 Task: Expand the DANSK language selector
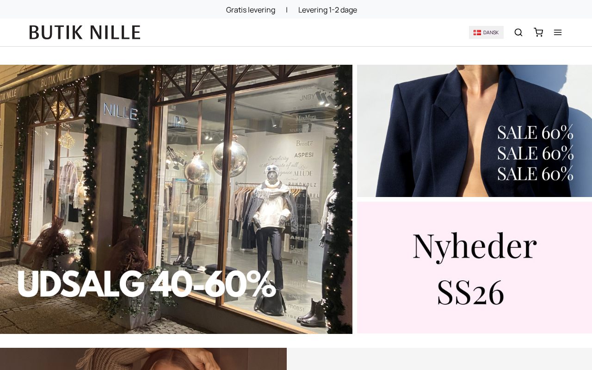[486, 32]
